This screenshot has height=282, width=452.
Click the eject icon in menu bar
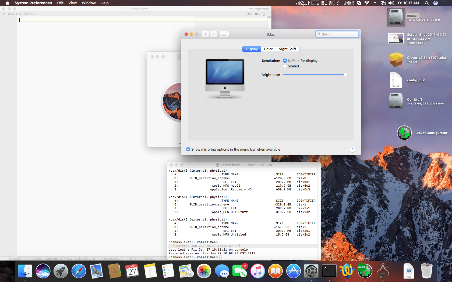click(375, 3)
